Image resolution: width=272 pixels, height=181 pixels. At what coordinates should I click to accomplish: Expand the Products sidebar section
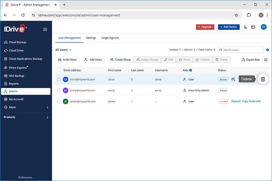tap(26, 117)
